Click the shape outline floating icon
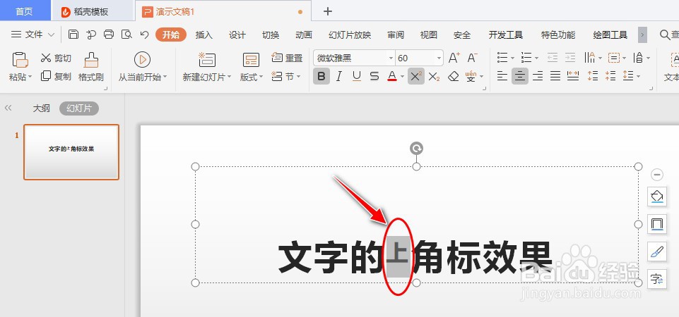This screenshot has height=317, width=679. pos(657,224)
